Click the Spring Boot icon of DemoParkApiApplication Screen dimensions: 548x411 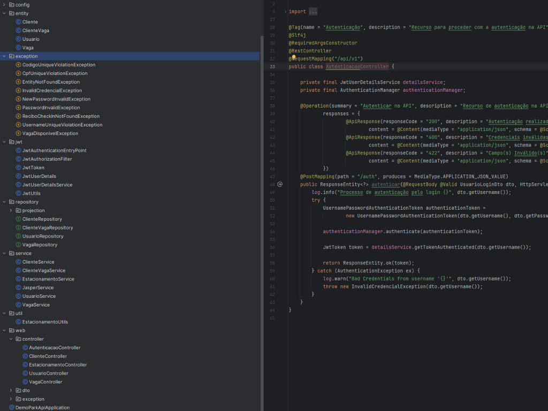click(x=12, y=407)
